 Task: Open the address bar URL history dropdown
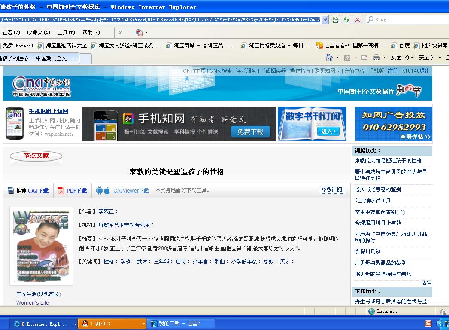(325, 20)
